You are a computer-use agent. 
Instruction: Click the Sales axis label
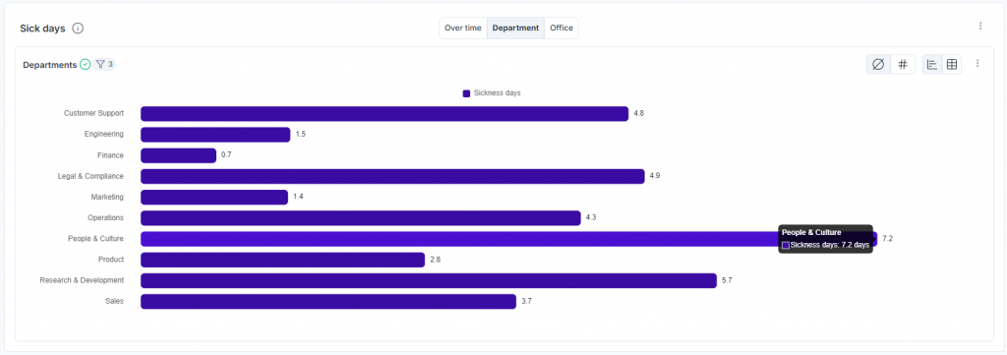click(x=114, y=301)
